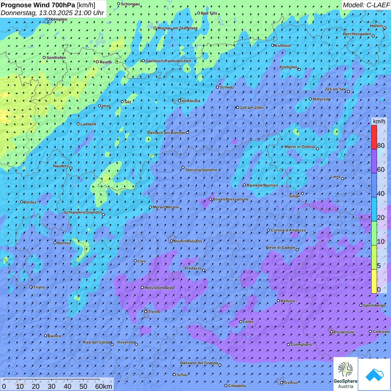Viewport: 391px width, 391px height.
Task: Click the Rovereto town label
Action: (126, 342)
